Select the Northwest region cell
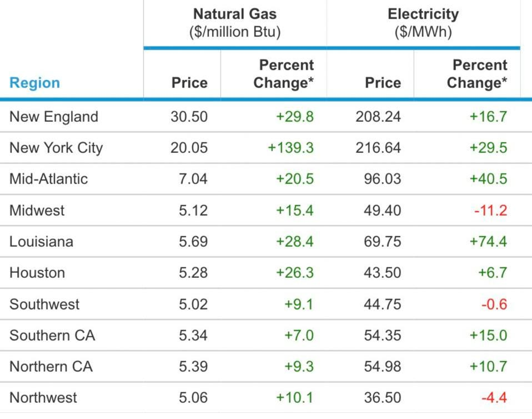 [x=43, y=398]
